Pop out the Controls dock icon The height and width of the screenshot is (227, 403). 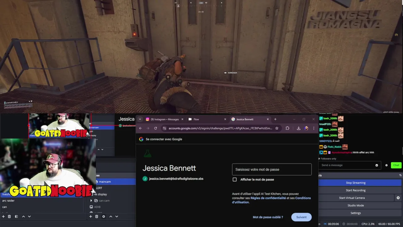(400, 175)
